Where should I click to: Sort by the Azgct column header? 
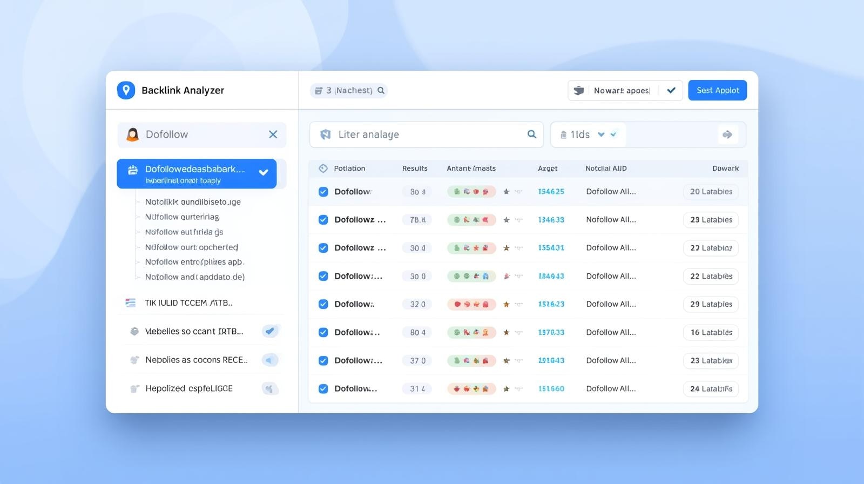pos(548,169)
